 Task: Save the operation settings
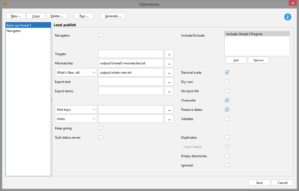[x=259, y=183]
